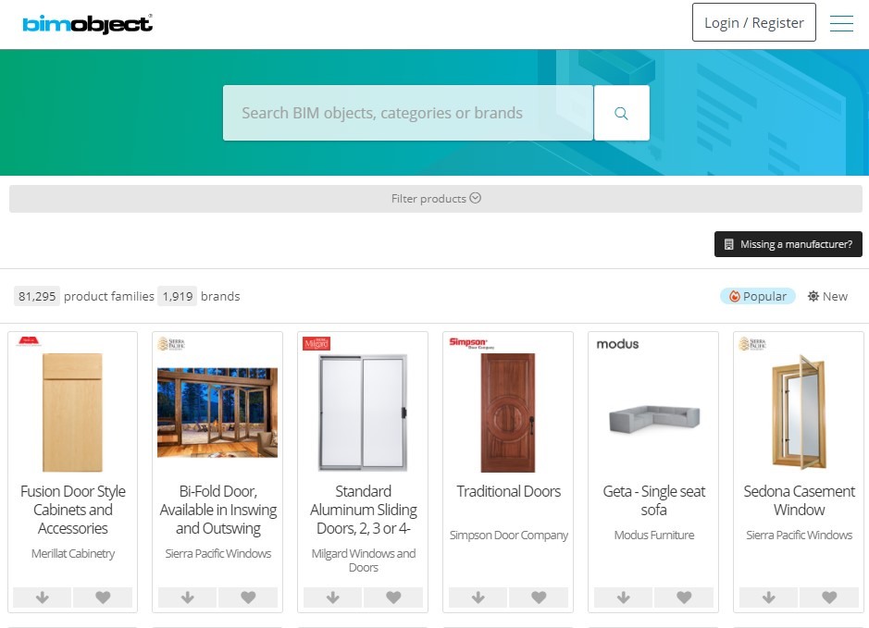Favorite the Bi-Fold Door product

click(x=248, y=597)
